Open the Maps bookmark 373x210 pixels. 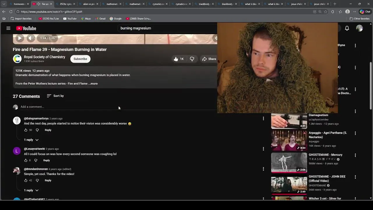pyautogui.click(x=86, y=19)
